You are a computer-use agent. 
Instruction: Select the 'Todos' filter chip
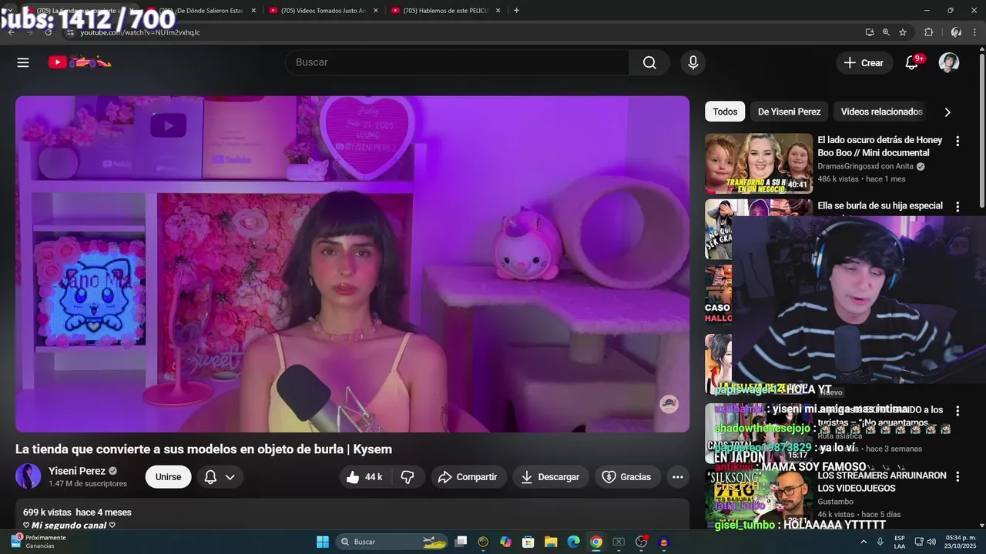[x=725, y=112]
